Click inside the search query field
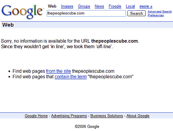This screenshot has height=131, width=173. click(86, 13)
